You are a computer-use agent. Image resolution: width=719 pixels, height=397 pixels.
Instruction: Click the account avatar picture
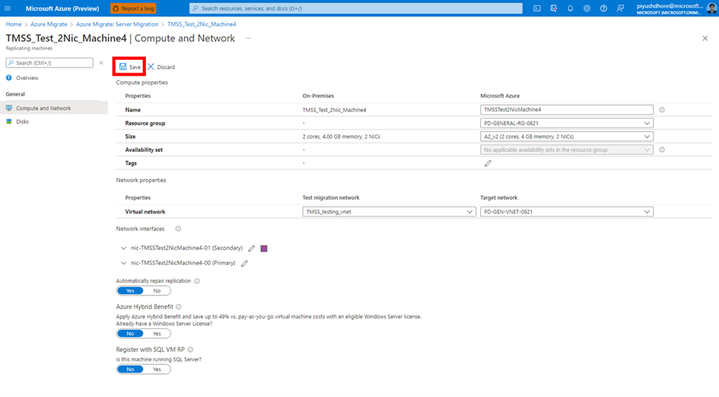[712, 8]
